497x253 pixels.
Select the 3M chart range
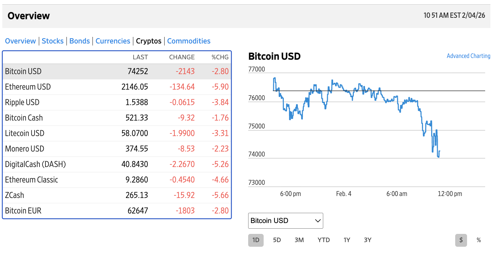pyautogui.click(x=299, y=240)
